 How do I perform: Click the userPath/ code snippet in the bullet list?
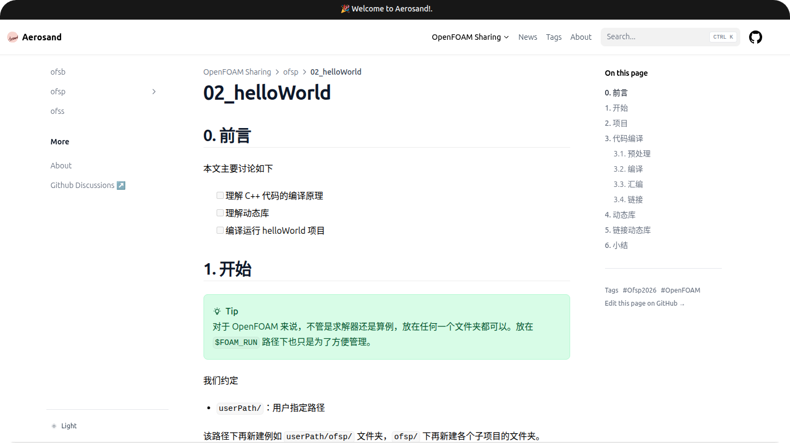(x=240, y=408)
